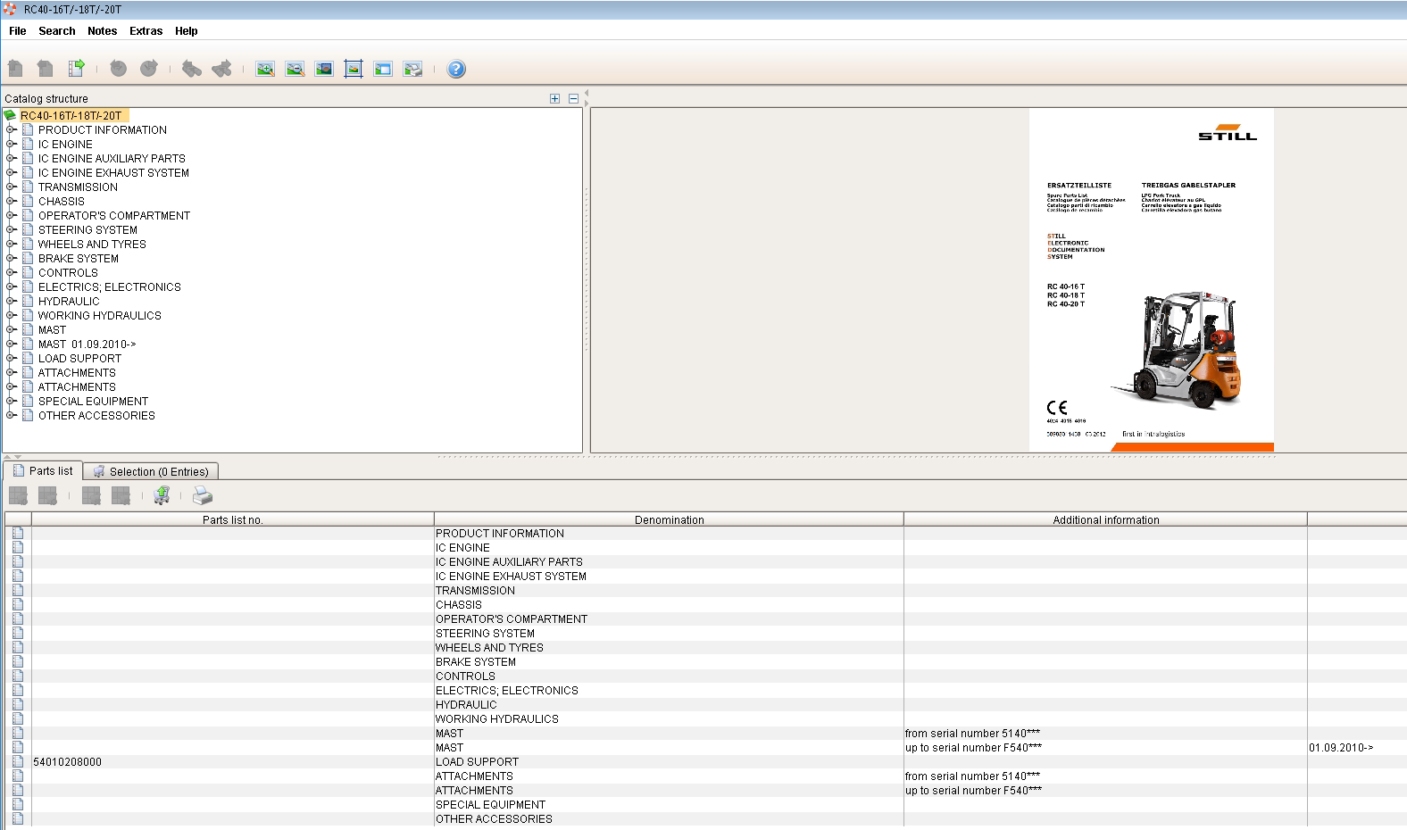The height and width of the screenshot is (830, 1407).
Task: Click the Denomination column header
Action: point(669,519)
